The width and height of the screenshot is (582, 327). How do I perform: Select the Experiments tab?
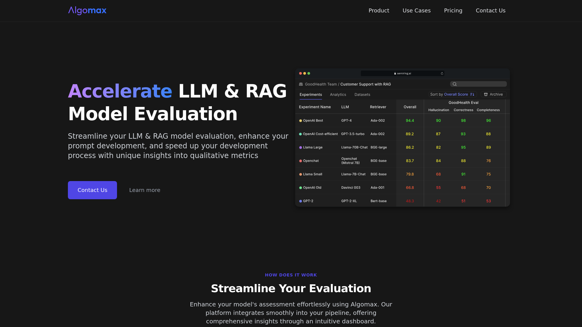click(311, 95)
